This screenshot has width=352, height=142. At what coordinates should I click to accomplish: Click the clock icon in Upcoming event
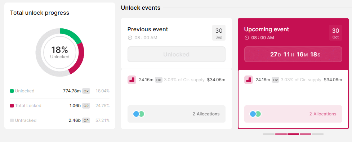pyautogui.click(x=247, y=38)
